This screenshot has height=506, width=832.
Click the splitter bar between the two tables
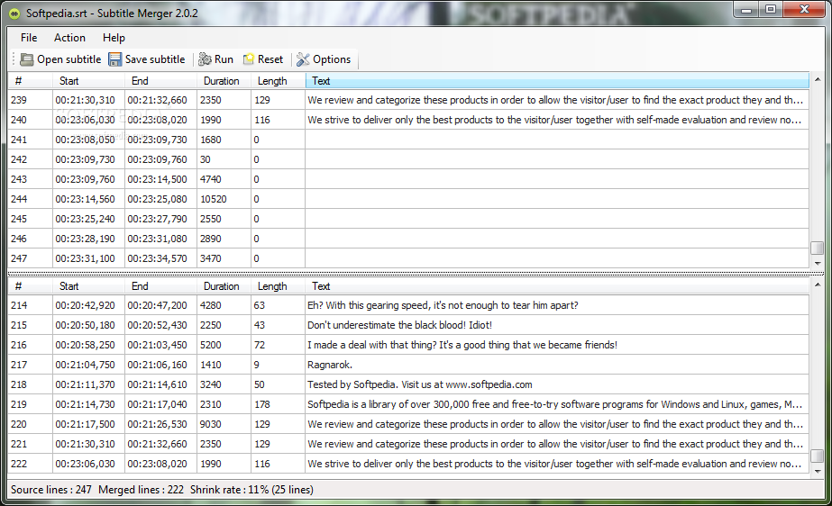click(x=416, y=274)
